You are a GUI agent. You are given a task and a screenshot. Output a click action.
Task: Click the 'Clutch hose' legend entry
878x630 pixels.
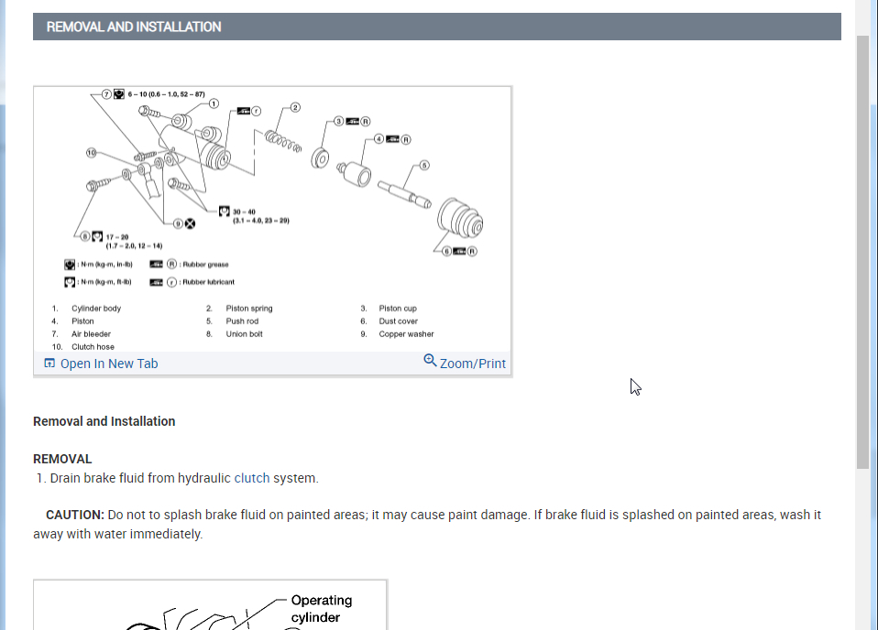coord(93,347)
